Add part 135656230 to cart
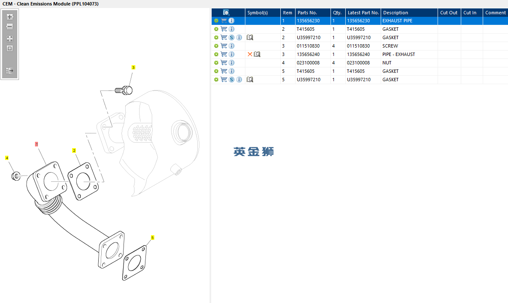508x303 pixels. pos(224,21)
